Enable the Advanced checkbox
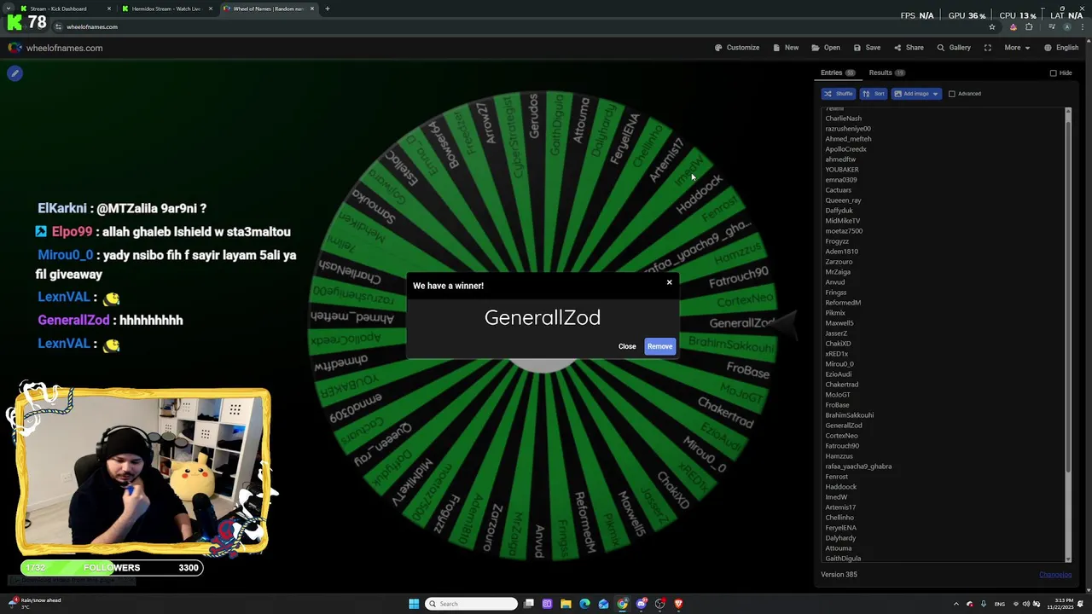Image resolution: width=1092 pixels, height=614 pixels. [952, 94]
